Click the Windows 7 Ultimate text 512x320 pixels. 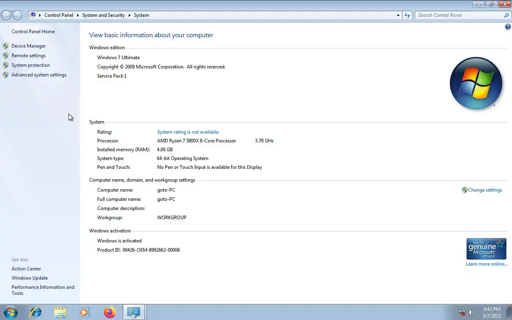pyautogui.click(x=118, y=58)
